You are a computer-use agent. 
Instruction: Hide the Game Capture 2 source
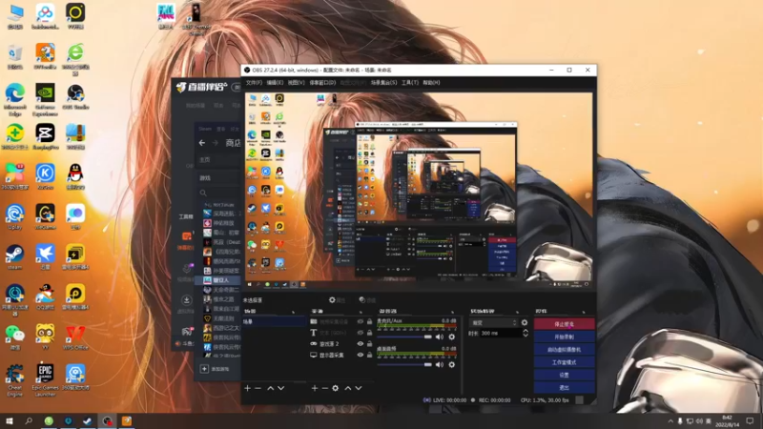click(x=361, y=344)
